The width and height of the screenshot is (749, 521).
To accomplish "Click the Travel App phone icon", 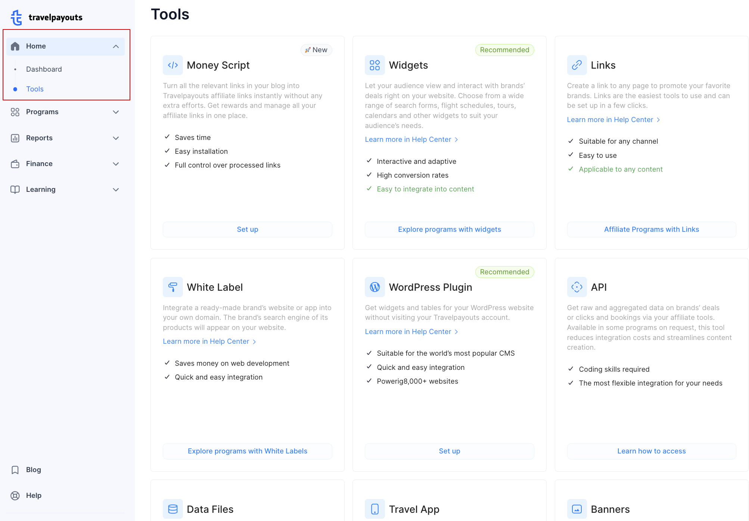I will point(375,509).
